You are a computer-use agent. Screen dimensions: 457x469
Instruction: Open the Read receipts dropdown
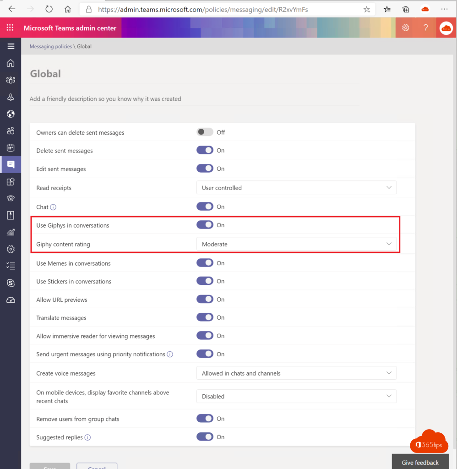click(296, 188)
